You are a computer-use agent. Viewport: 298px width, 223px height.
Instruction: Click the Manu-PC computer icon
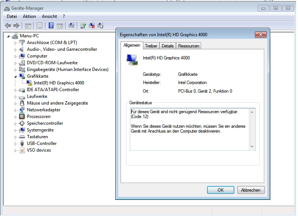tap(15, 36)
